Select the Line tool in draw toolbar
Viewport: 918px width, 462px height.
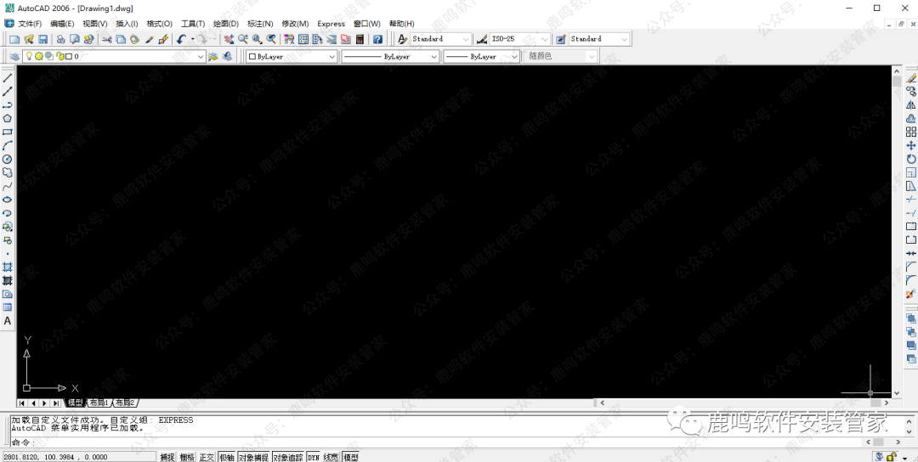tap(8, 77)
